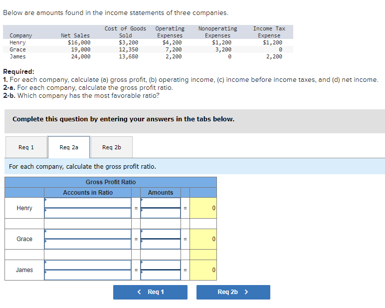Screen dimensions: 385x308
Task: Select Grace's yellow ratio result cell
Action: coord(203,239)
